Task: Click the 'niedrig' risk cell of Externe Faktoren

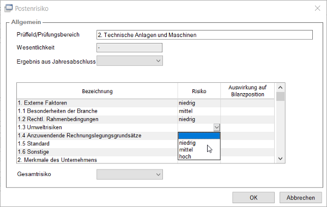Action: pos(199,103)
